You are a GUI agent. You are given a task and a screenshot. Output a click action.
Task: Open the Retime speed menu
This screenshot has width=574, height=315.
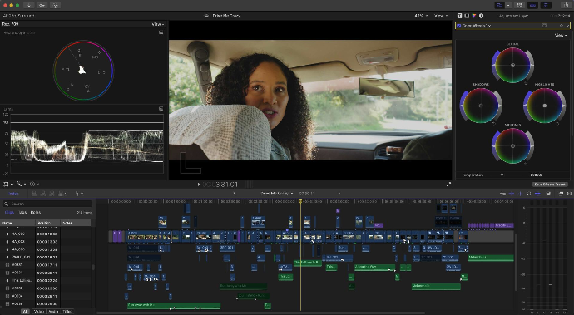(34, 184)
